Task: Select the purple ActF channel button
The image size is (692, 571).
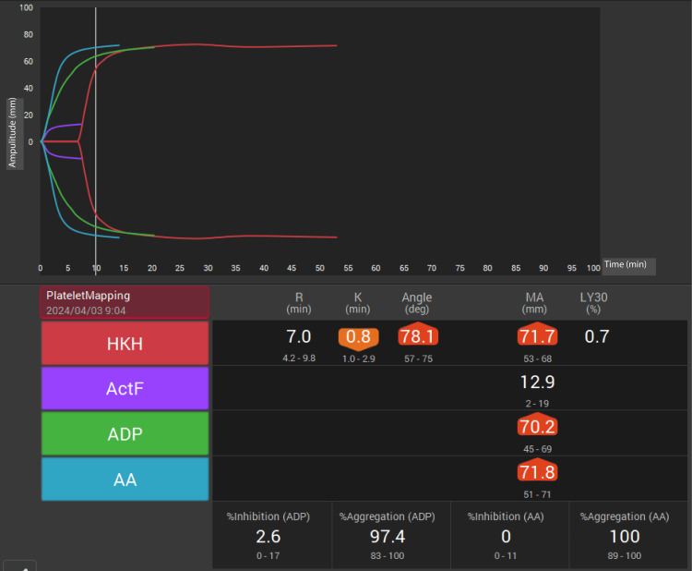Action: coord(125,388)
